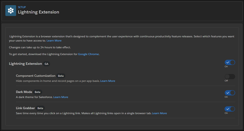The image size is (244, 131).
Task: Open the Google Chrome download link
Action: 88,54
